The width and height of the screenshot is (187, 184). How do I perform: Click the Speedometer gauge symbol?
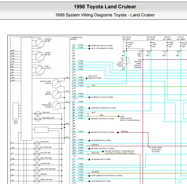[40, 43]
